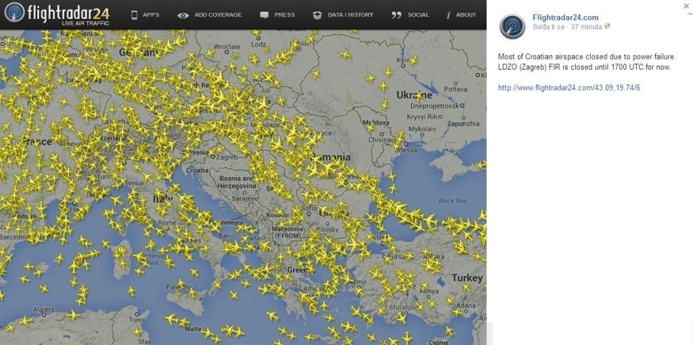693x345 pixels.
Task: Open the Flightradar24.com page name link
Action: pyautogui.click(x=565, y=18)
